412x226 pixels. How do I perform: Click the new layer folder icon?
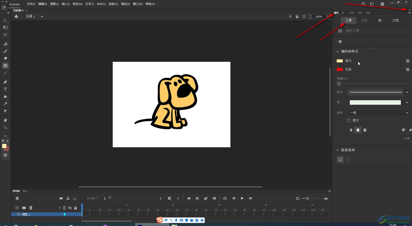click(24, 208)
